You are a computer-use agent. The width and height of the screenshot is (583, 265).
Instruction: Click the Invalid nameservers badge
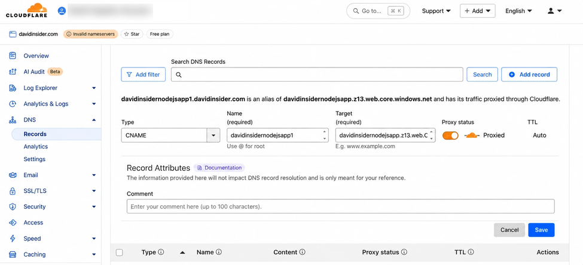point(91,34)
